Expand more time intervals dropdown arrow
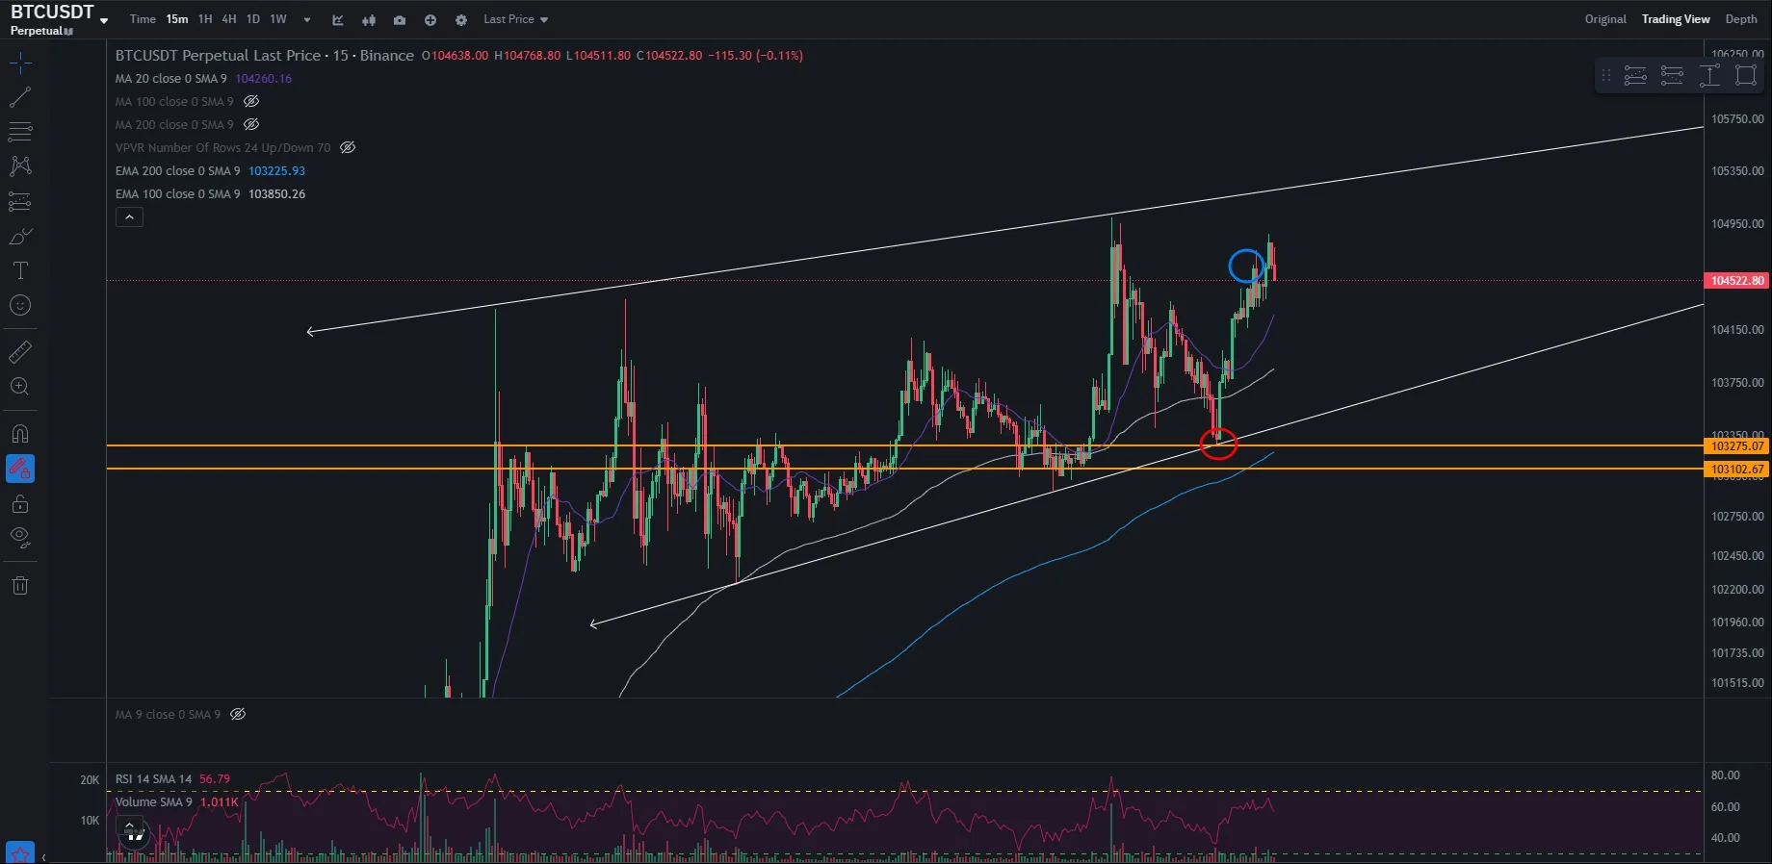 307,19
